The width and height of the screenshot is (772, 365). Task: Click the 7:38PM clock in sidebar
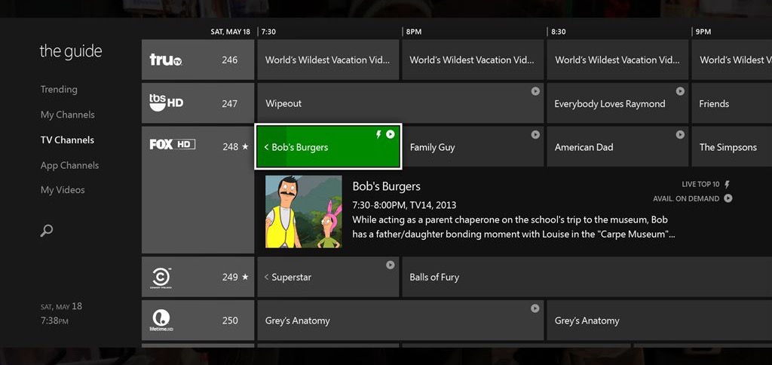click(54, 321)
